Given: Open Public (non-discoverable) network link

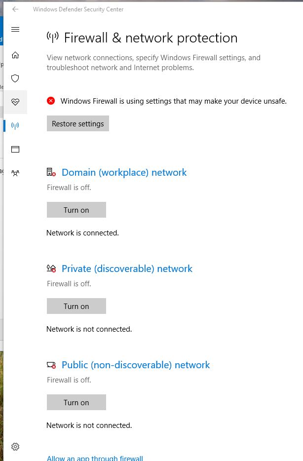Looking at the screenshot, I should [x=136, y=365].
